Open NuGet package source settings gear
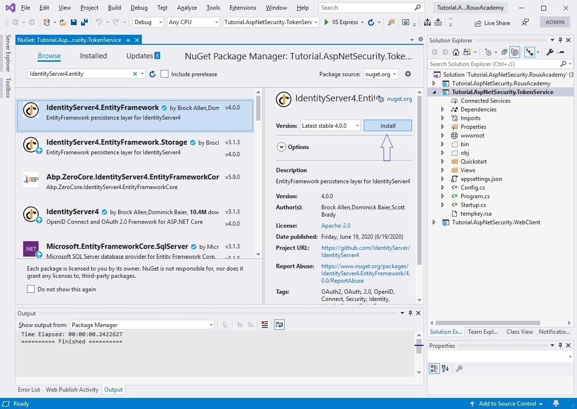Viewport: 577px width, 409px height. 408,74
